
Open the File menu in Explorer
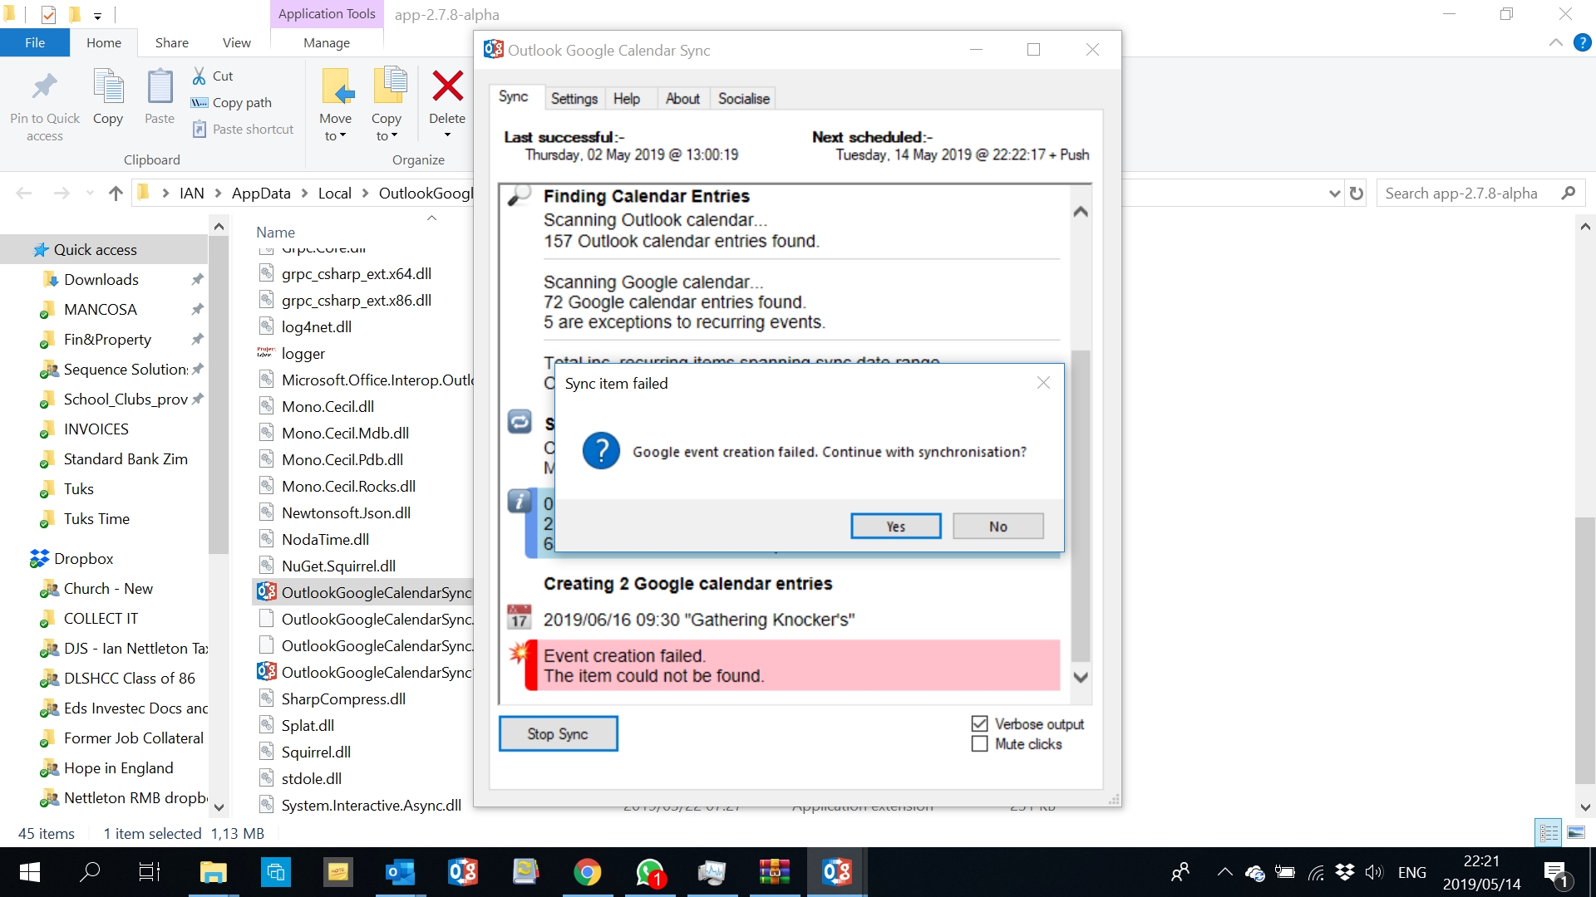[35, 42]
